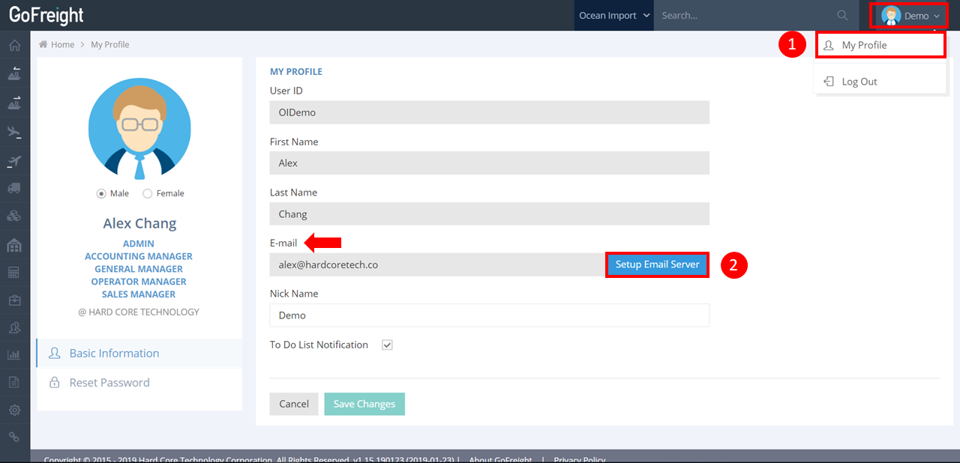Viewport: 960px width, 463px height.
Task: Click the search magnifier icon
Action: (x=842, y=16)
